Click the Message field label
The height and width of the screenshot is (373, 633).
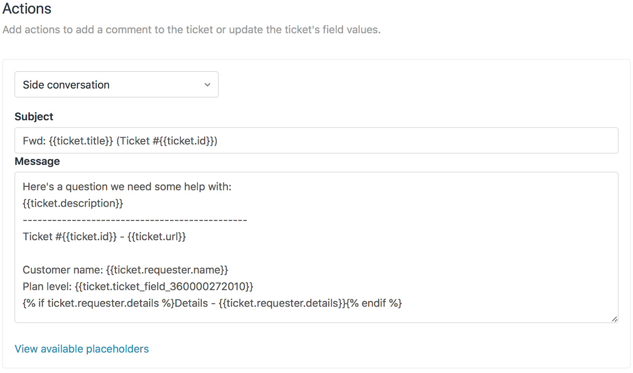coord(37,161)
